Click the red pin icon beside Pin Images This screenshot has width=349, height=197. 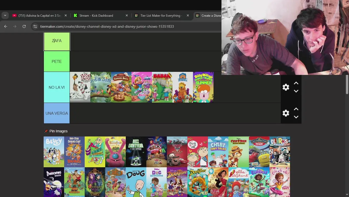(46, 131)
